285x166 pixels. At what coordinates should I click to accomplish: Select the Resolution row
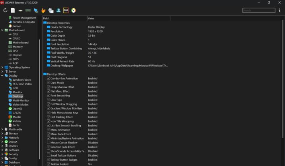tap(107, 31)
